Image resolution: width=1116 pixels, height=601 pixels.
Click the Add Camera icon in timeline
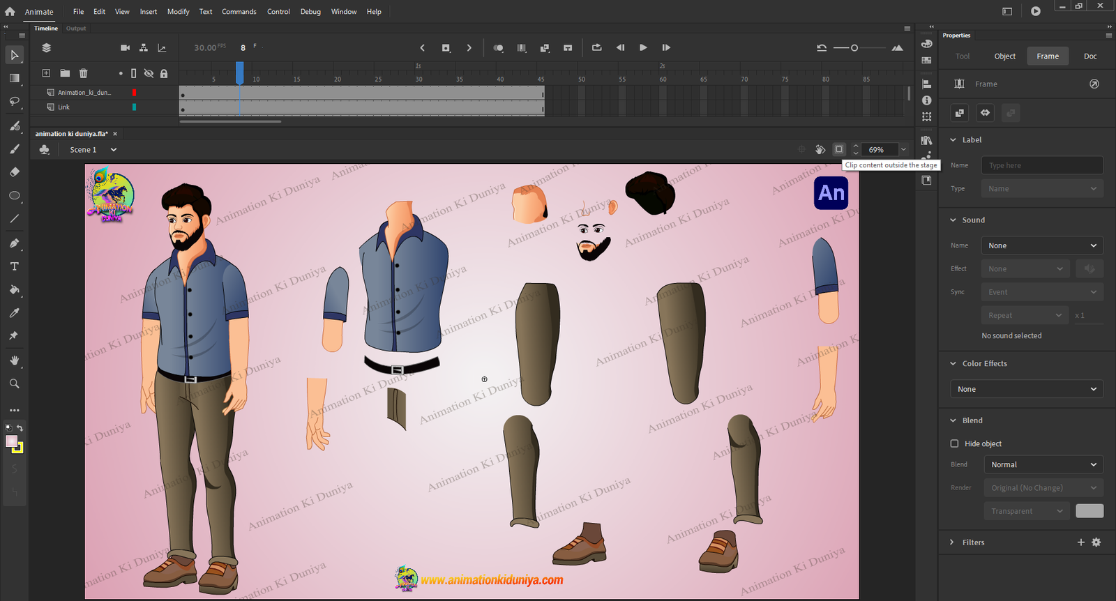pyautogui.click(x=125, y=48)
